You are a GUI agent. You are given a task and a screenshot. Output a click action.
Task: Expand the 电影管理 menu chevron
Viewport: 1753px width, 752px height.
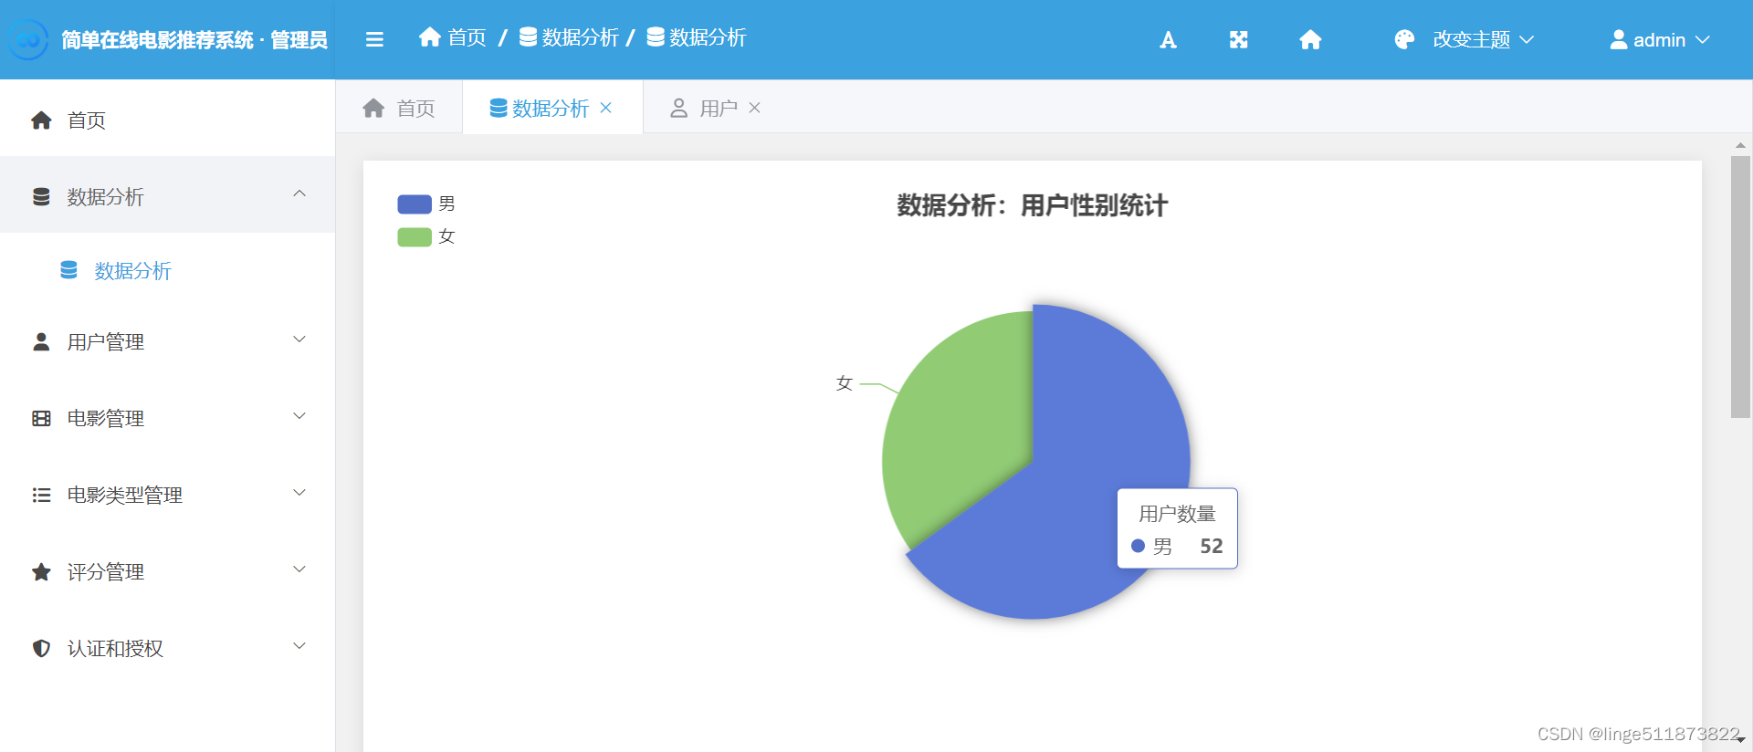pyautogui.click(x=299, y=416)
